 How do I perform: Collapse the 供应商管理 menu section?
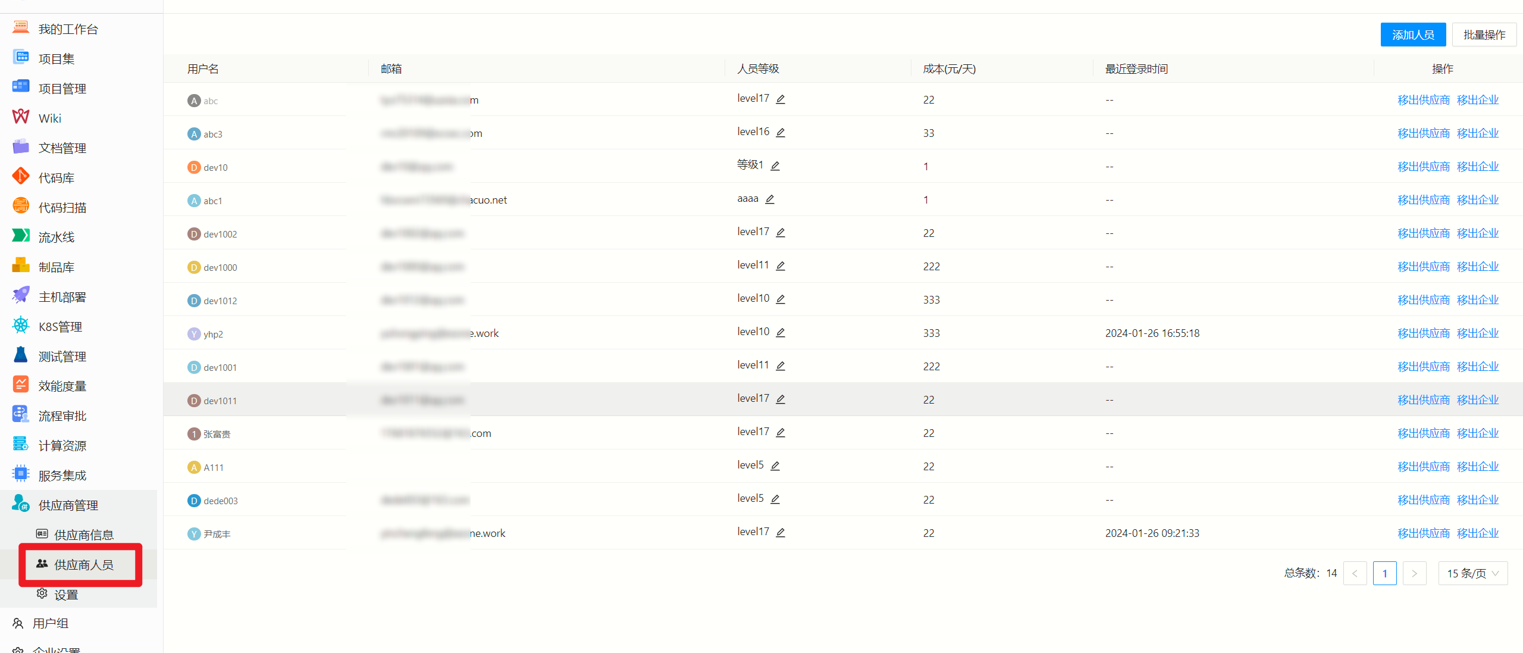click(68, 505)
